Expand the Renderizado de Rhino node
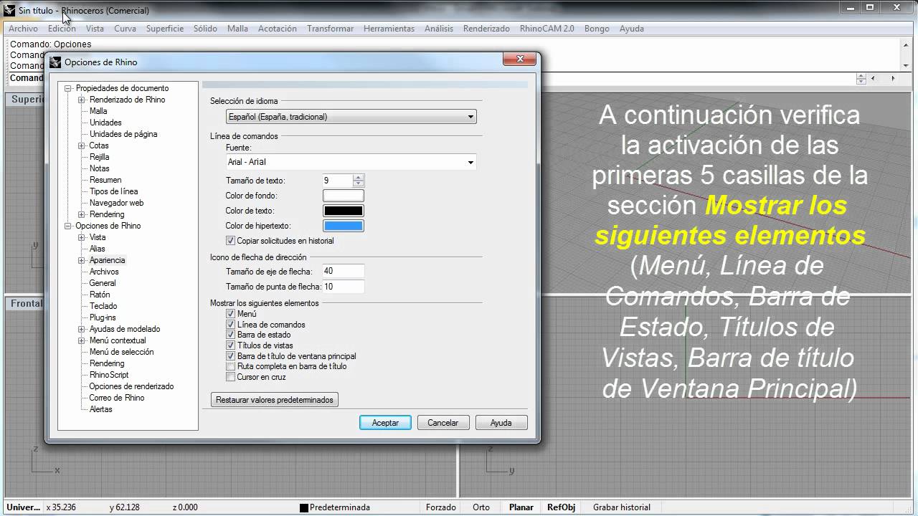The image size is (918, 516). click(x=82, y=100)
